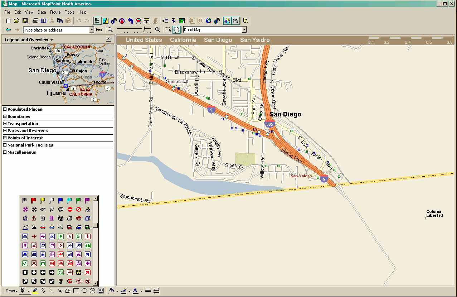Open the pushpin symbol dropdown arrow

click(x=29, y=291)
